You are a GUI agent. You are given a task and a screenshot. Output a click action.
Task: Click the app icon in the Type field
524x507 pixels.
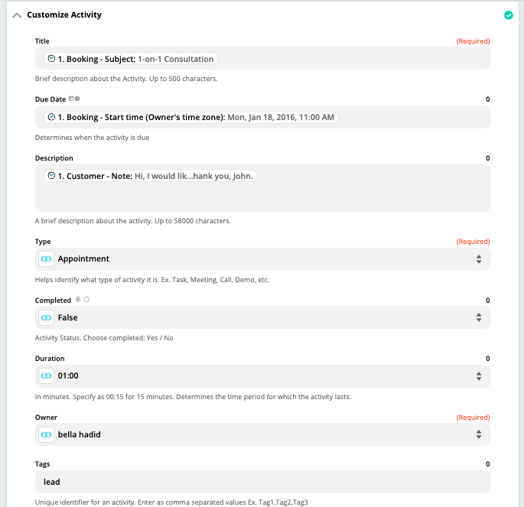click(46, 258)
